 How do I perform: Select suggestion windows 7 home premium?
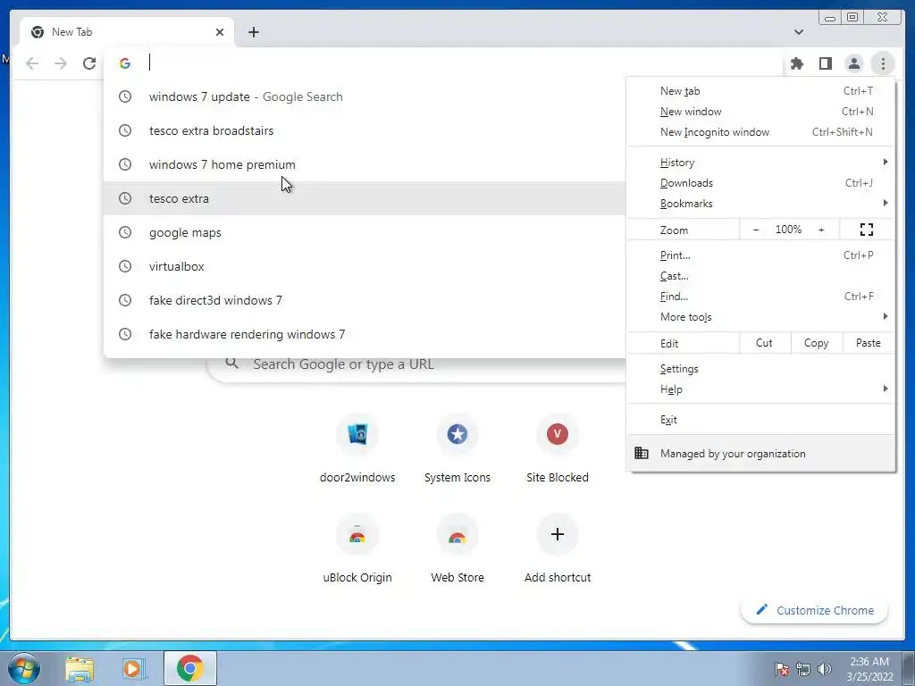pyautogui.click(x=365, y=164)
